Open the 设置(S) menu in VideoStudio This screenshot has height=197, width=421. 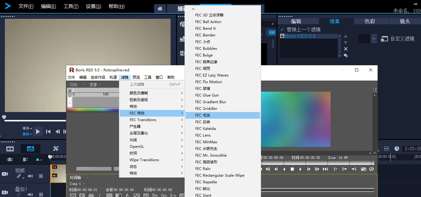coord(93,6)
